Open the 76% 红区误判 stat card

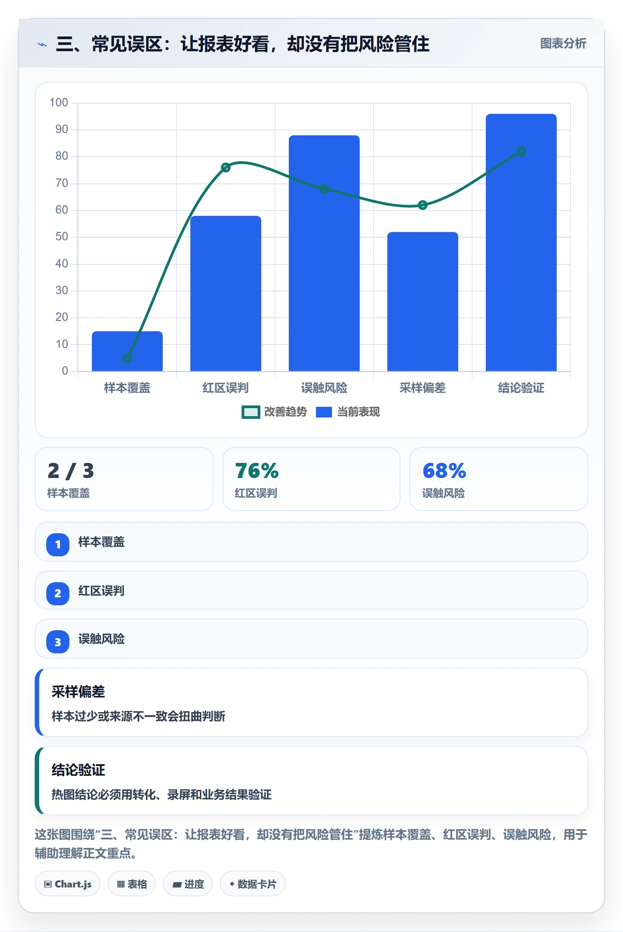311,479
